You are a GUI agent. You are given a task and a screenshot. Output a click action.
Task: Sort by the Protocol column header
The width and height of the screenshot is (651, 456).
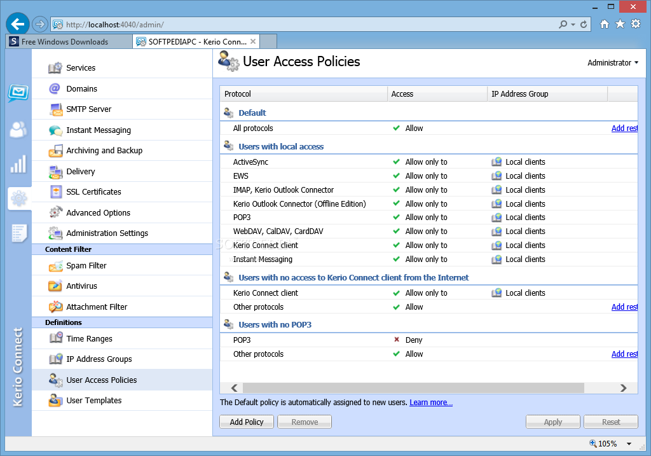(x=303, y=94)
